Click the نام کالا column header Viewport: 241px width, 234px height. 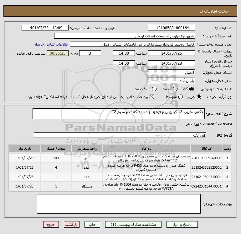click(x=146, y=149)
